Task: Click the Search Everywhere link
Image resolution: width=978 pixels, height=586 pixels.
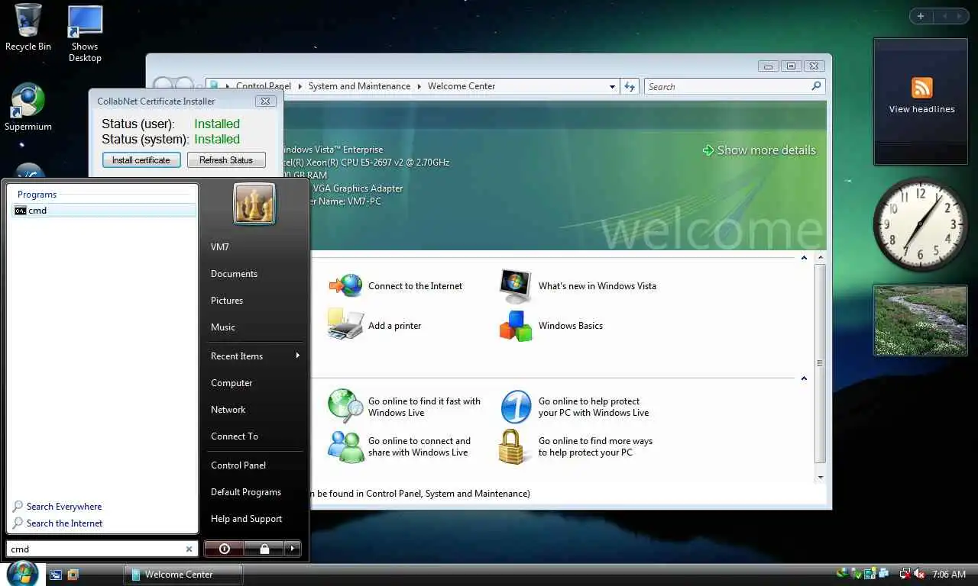Action: [64, 507]
